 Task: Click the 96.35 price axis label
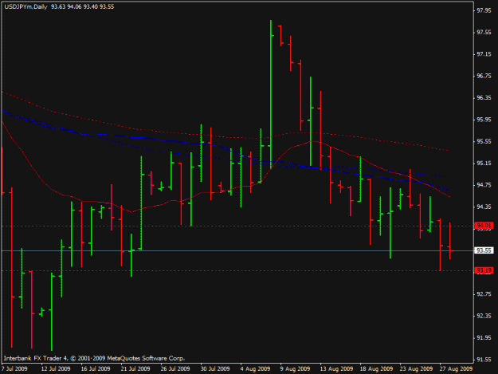tap(484, 98)
